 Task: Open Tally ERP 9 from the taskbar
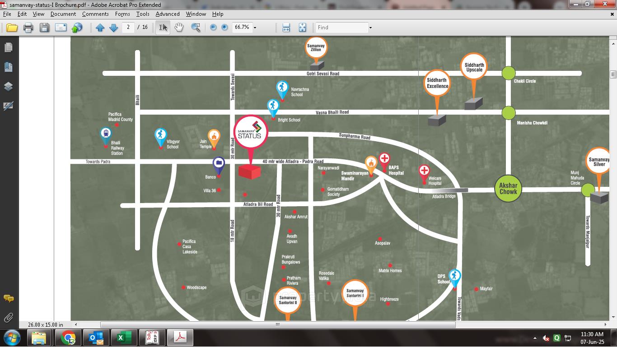coord(152,338)
